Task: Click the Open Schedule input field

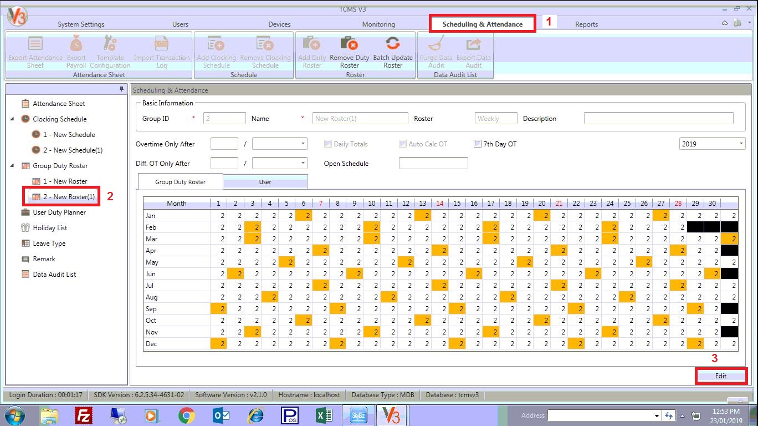Action: pyautogui.click(x=433, y=163)
